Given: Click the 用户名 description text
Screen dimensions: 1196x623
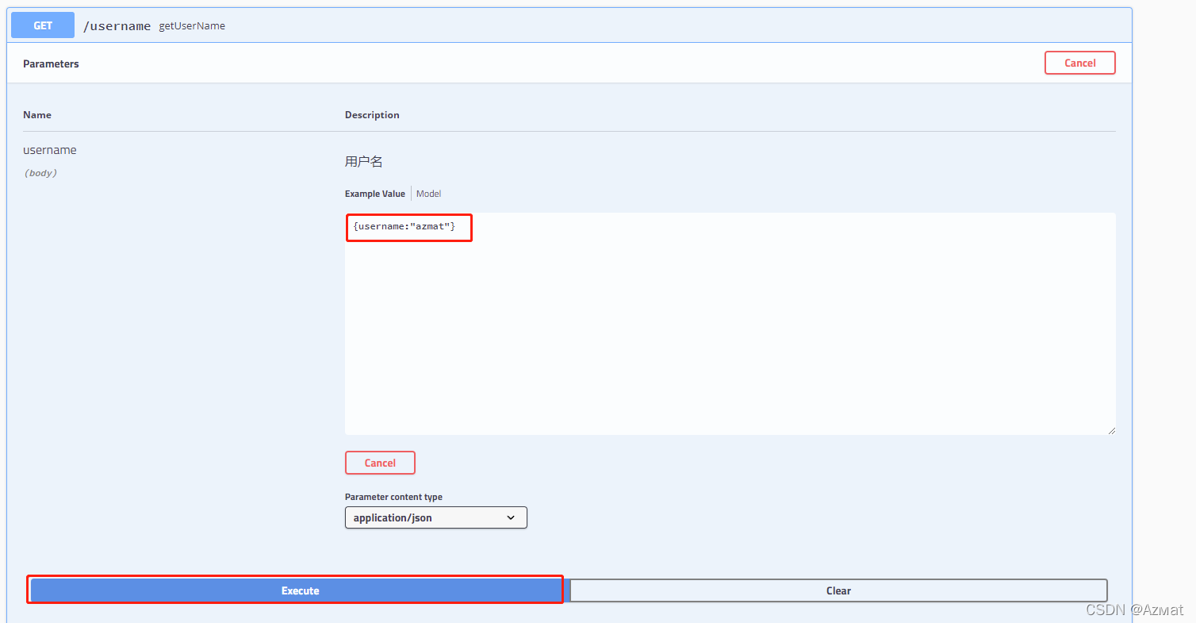Looking at the screenshot, I should [x=364, y=162].
